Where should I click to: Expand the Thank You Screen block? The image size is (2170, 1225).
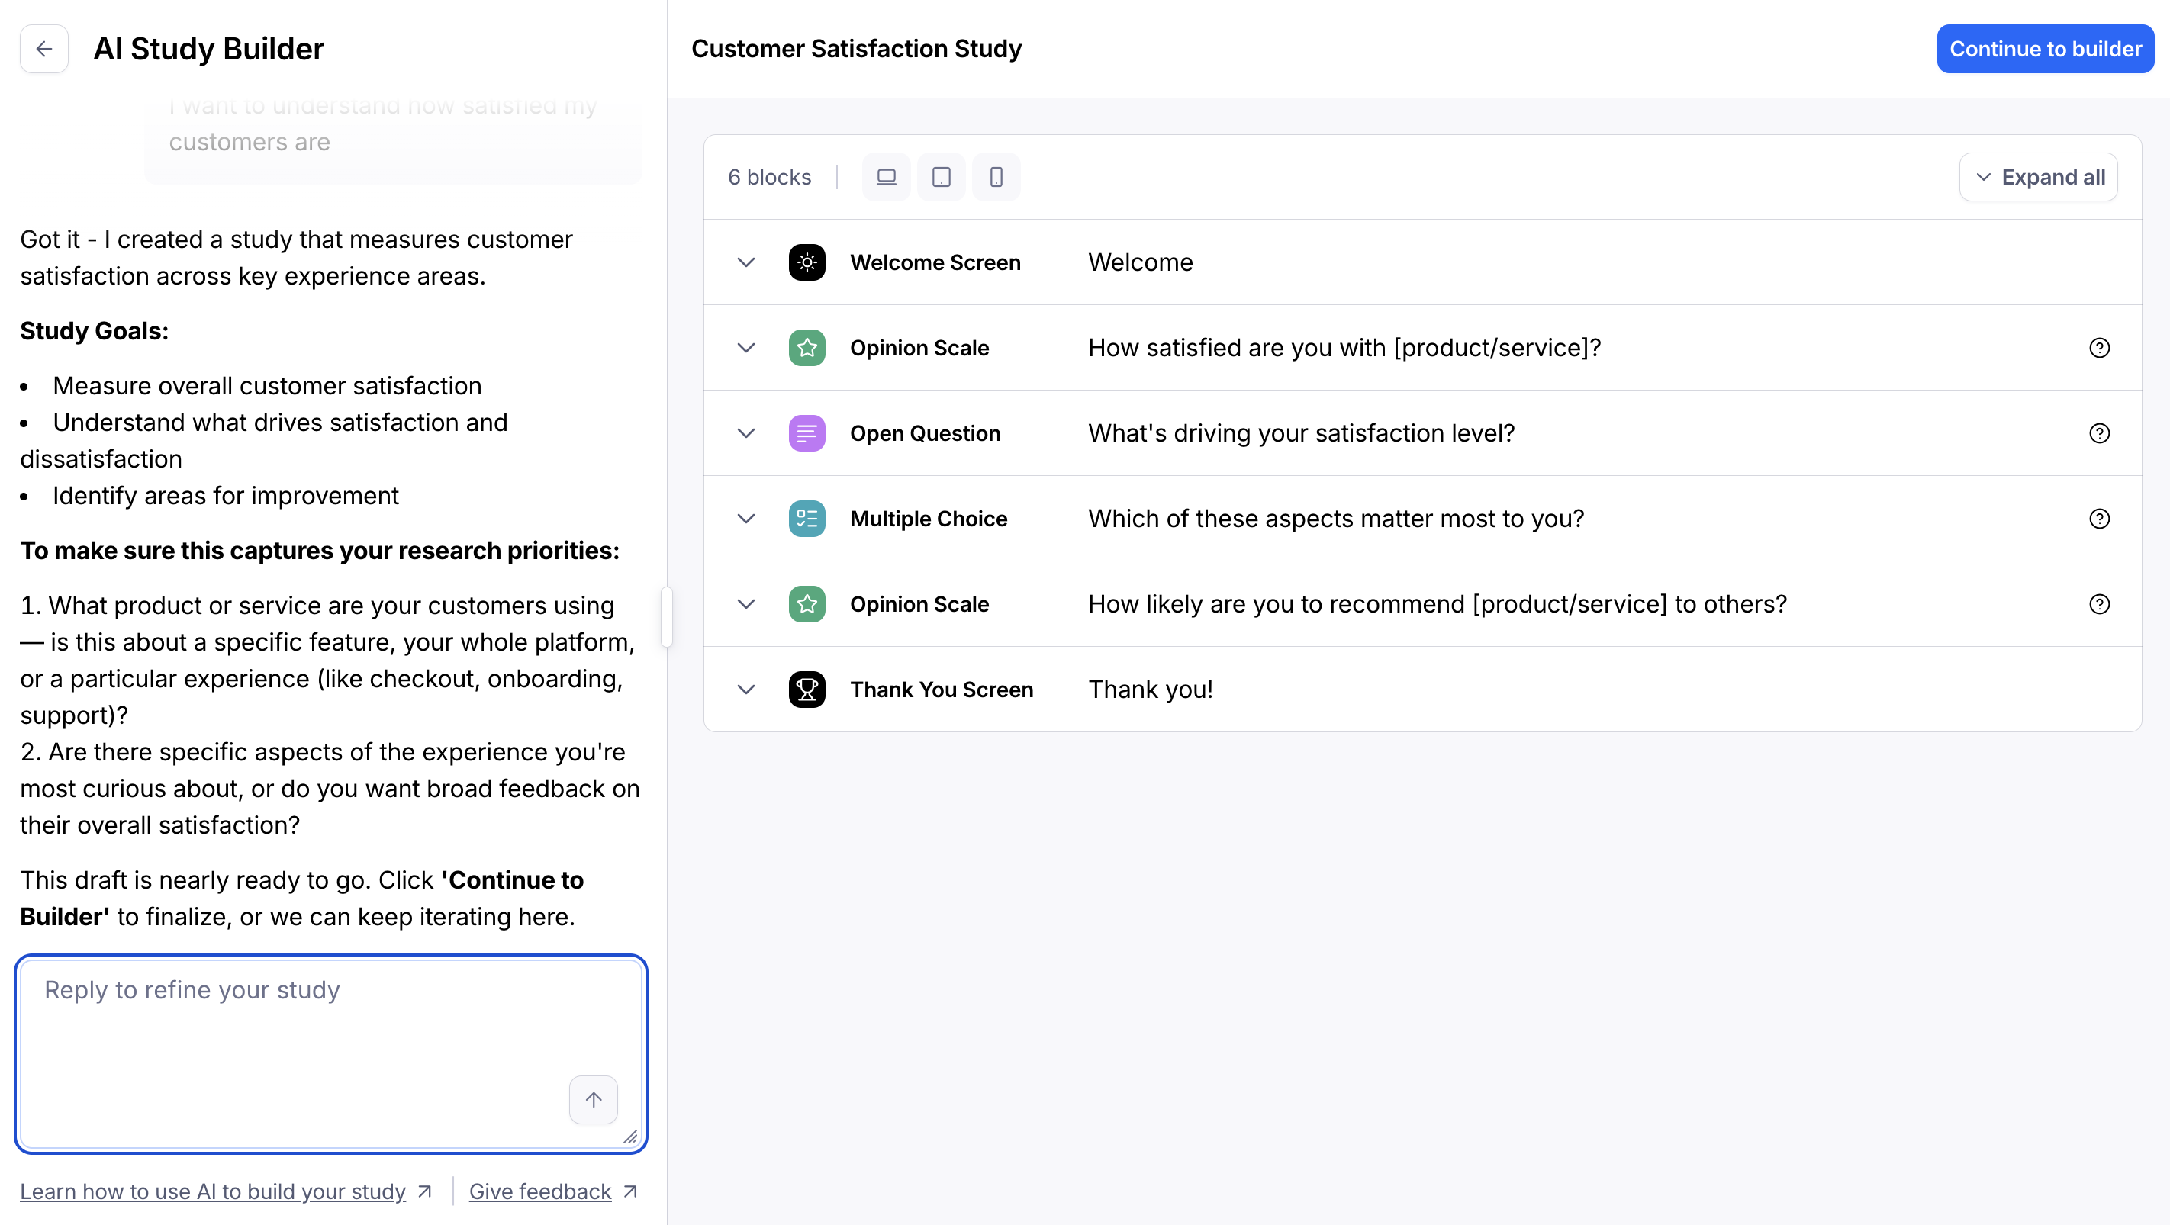pyautogui.click(x=745, y=690)
